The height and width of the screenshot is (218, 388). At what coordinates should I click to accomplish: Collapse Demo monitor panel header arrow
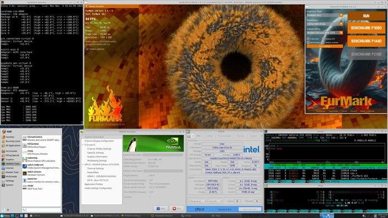[x=86, y=6]
